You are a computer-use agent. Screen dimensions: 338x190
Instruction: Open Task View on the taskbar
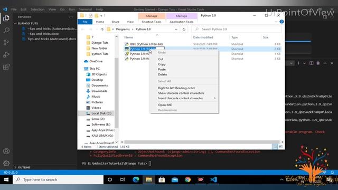123,179
